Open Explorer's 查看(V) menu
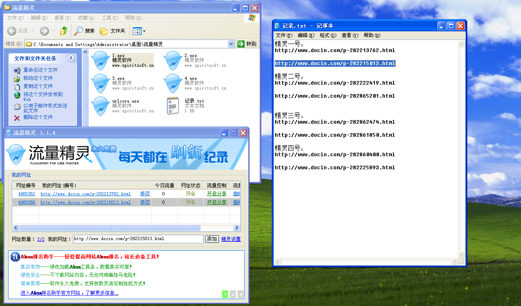The image size is (521, 306). pyautogui.click(x=62, y=18)
